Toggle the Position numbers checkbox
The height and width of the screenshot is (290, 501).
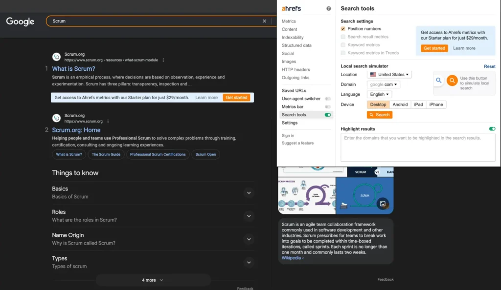click(343, 29)
